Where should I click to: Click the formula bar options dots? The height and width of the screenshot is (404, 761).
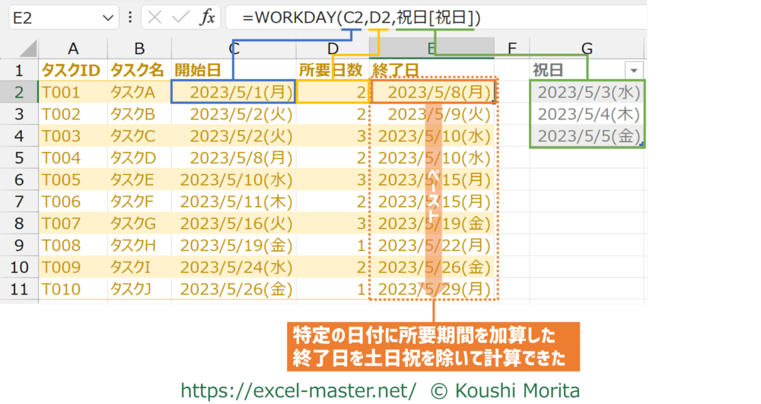coord(129,18)
